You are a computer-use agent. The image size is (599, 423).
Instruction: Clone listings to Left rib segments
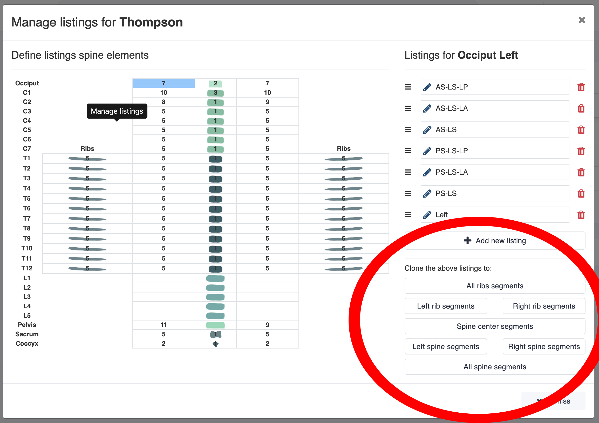(446, 306)
